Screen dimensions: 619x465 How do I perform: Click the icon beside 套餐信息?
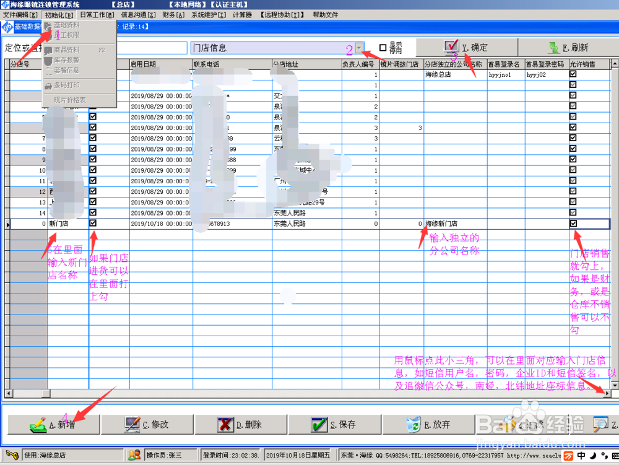pyautogui.click(x=48, y=71)
